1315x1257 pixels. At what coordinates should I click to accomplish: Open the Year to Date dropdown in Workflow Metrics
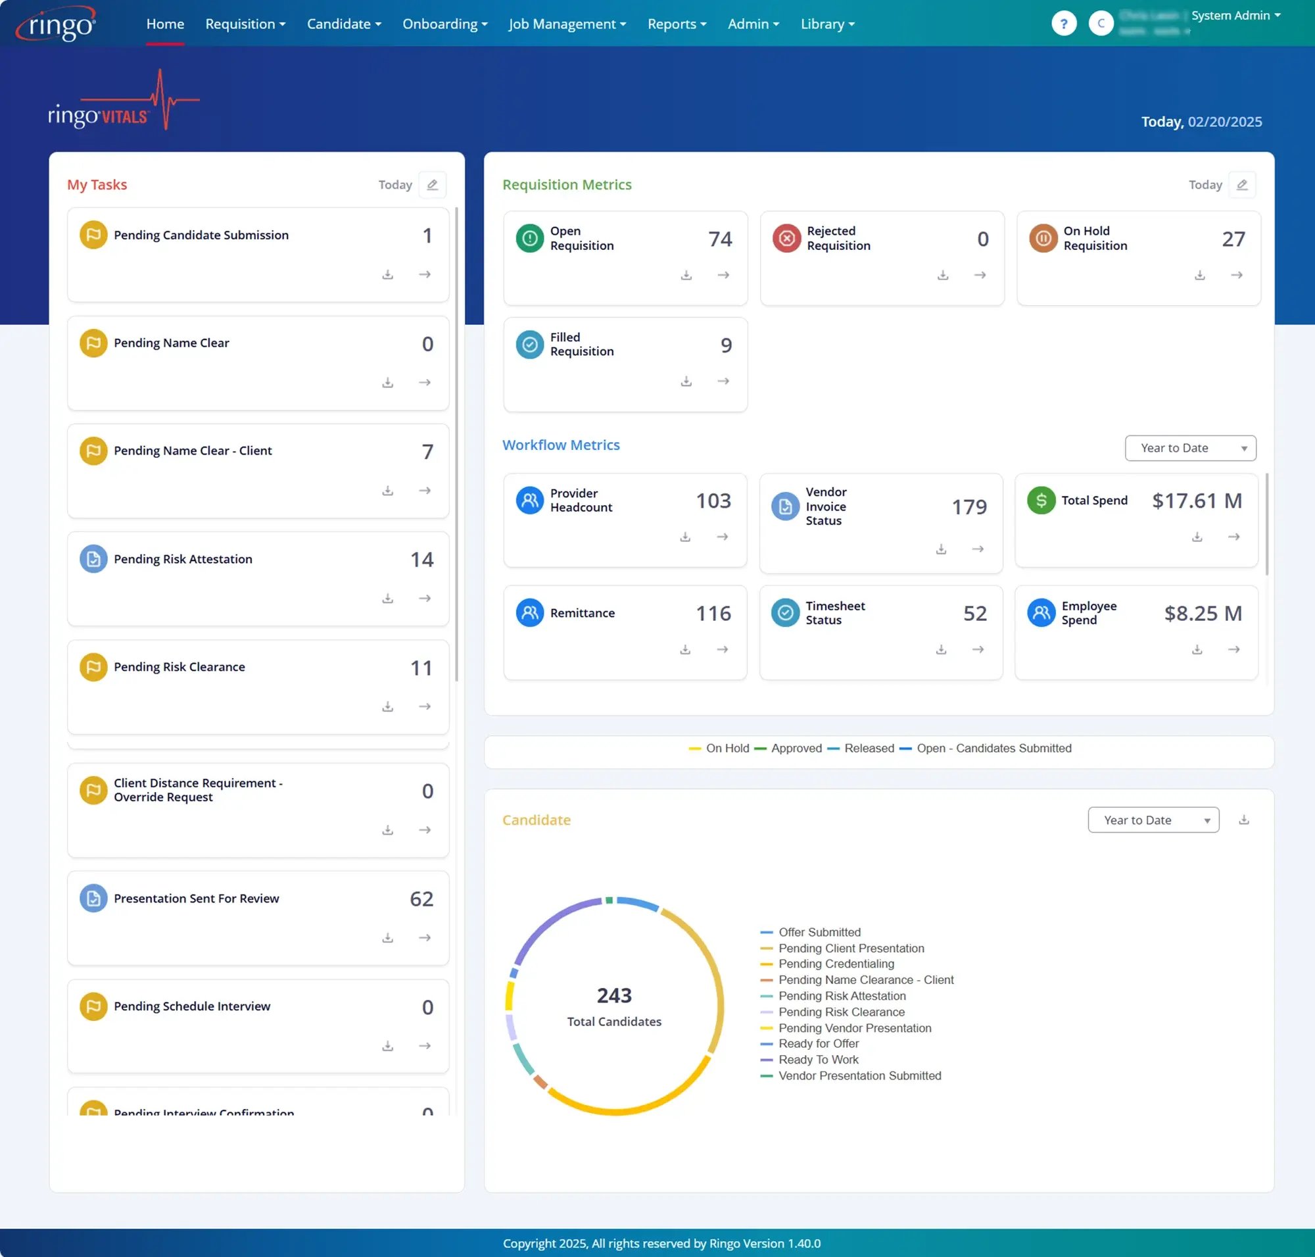(x=1190, y=447)
